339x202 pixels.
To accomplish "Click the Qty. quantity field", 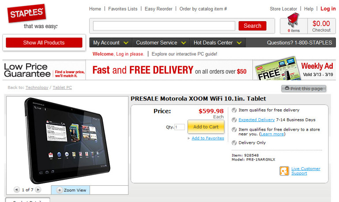I will (x=180, y=127).
